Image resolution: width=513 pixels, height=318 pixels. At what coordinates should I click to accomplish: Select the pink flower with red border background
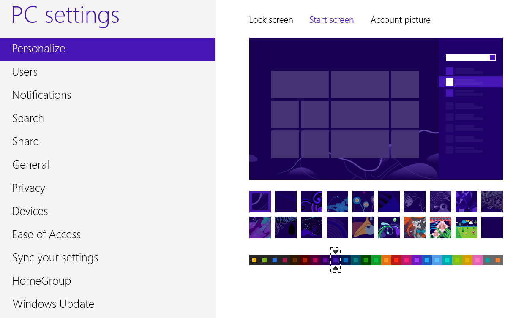pyautogui.click(x=440, y=227)
